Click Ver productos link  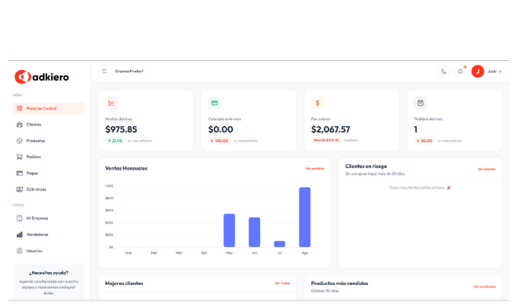(484, 287)
